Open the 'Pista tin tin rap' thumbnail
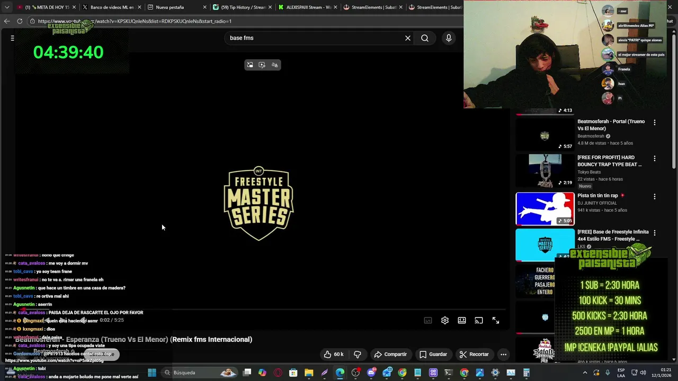Screen dimensions: 678x381 545,208
